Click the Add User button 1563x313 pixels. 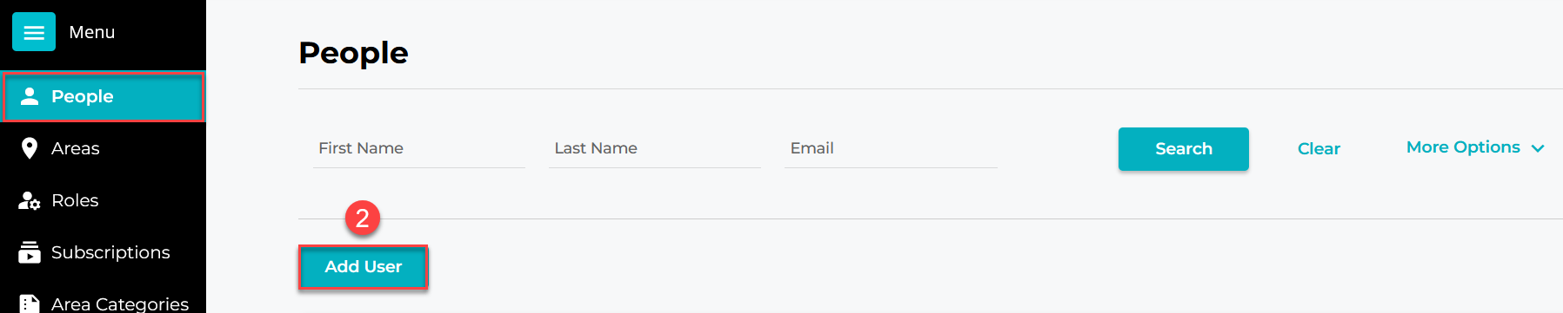click(x=364, y=267)
